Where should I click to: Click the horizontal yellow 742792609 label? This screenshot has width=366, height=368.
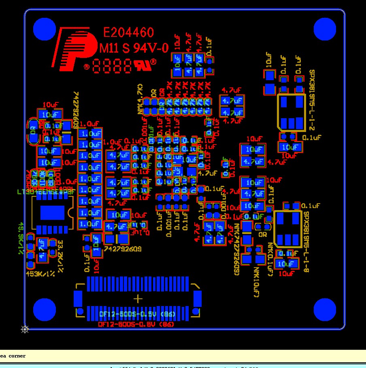[123, 249]
